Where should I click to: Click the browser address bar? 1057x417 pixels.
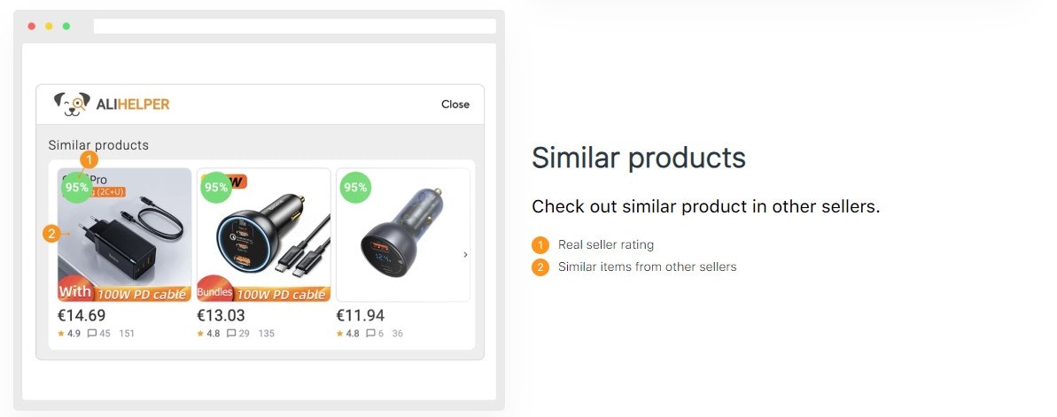pyautogui.click(x=294, y=27)
